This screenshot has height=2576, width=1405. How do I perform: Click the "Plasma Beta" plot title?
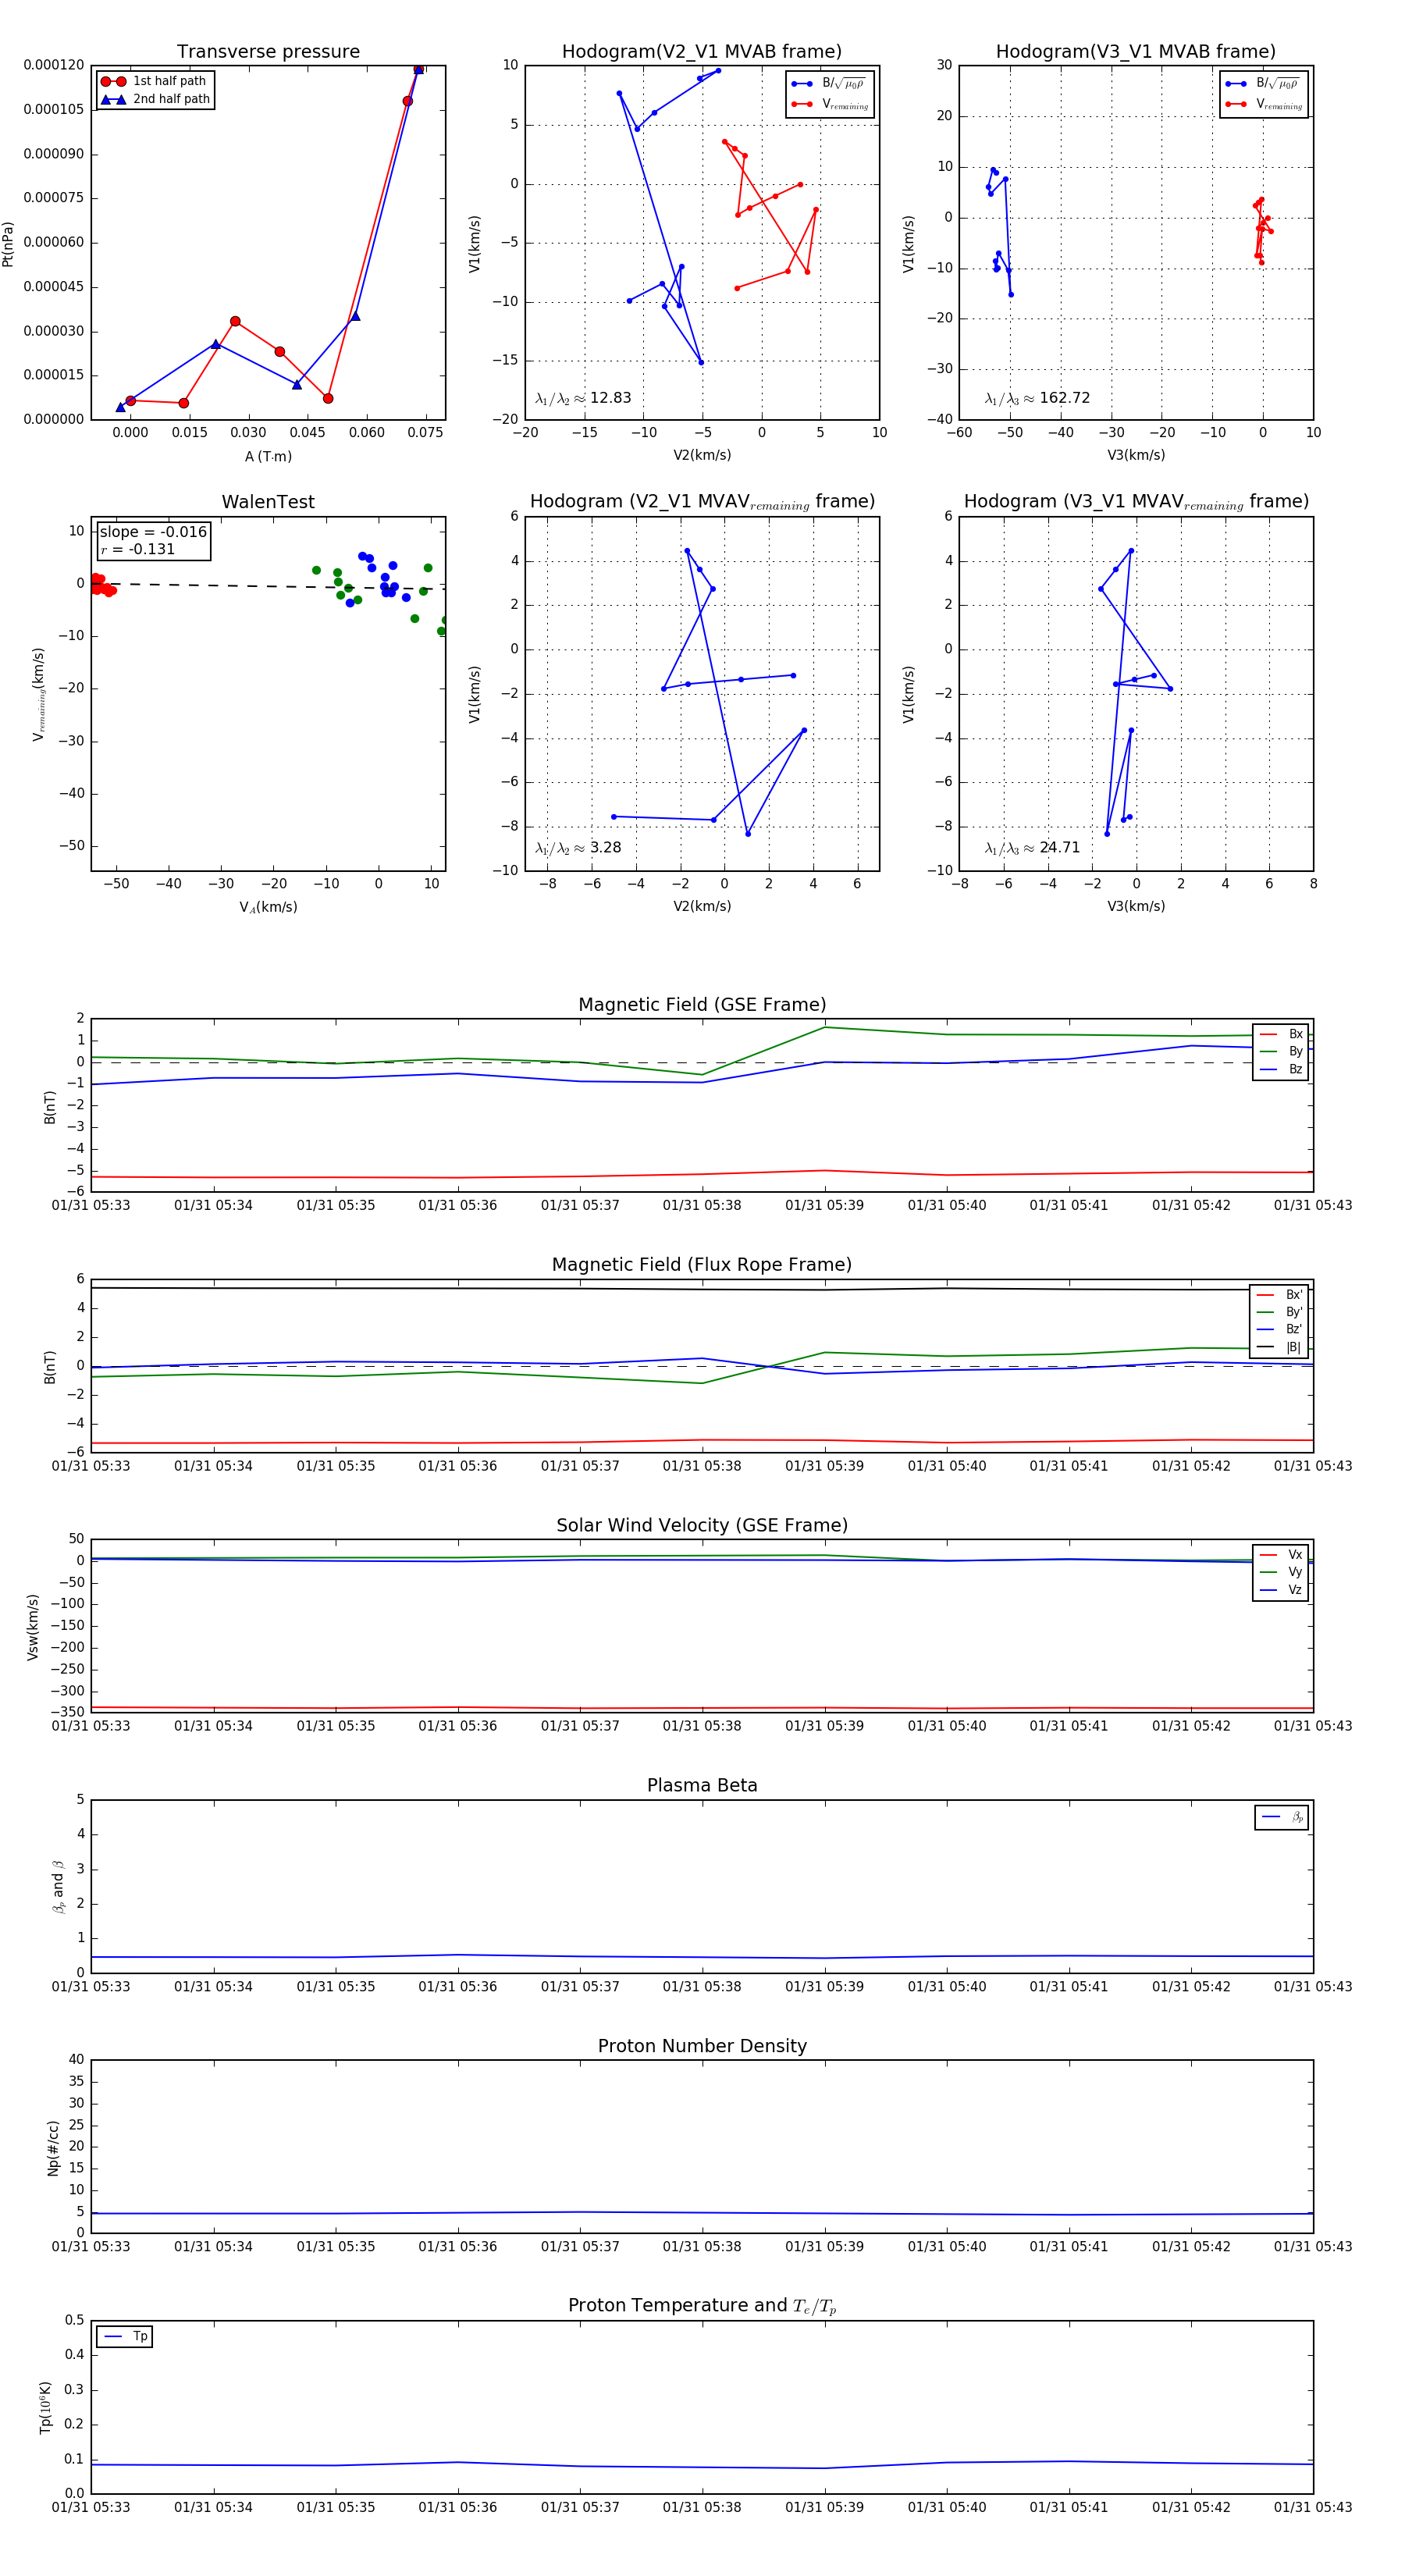702,1785
